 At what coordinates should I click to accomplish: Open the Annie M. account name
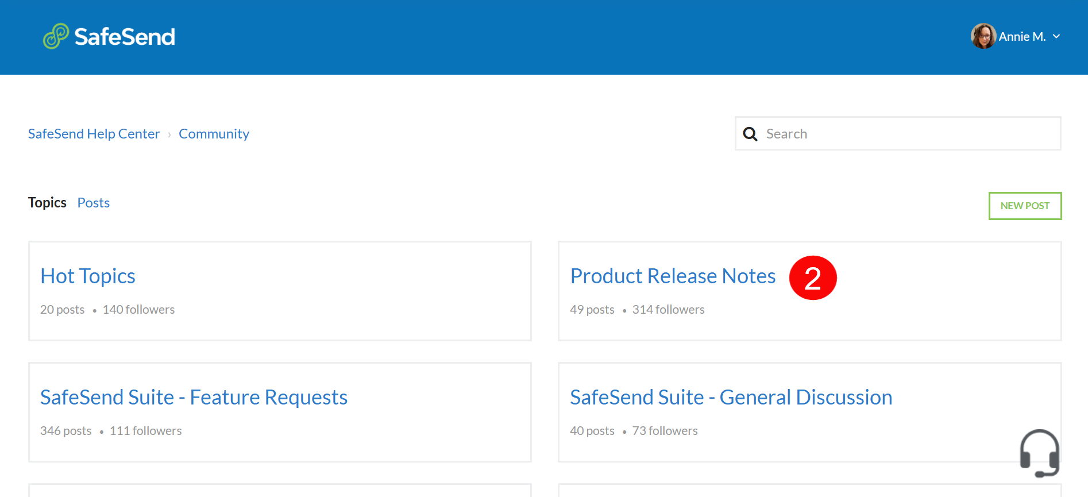pyautogui.click(x=1022, y=36)
